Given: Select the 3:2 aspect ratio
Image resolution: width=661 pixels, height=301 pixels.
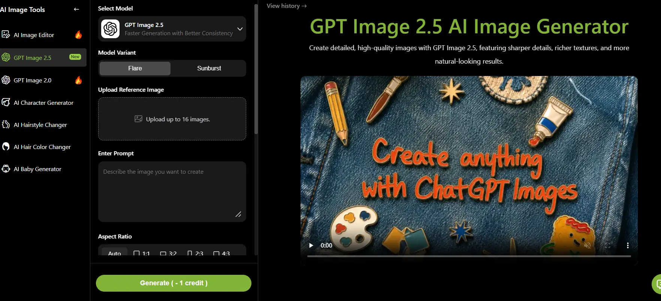Looking at the screenshot, I should pyautogui.click(x=168, y=253).
